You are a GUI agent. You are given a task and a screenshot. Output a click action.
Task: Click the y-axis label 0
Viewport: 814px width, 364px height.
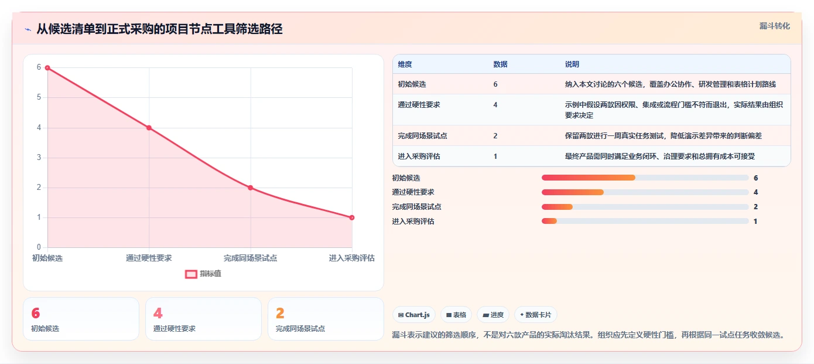pos(39,247)
